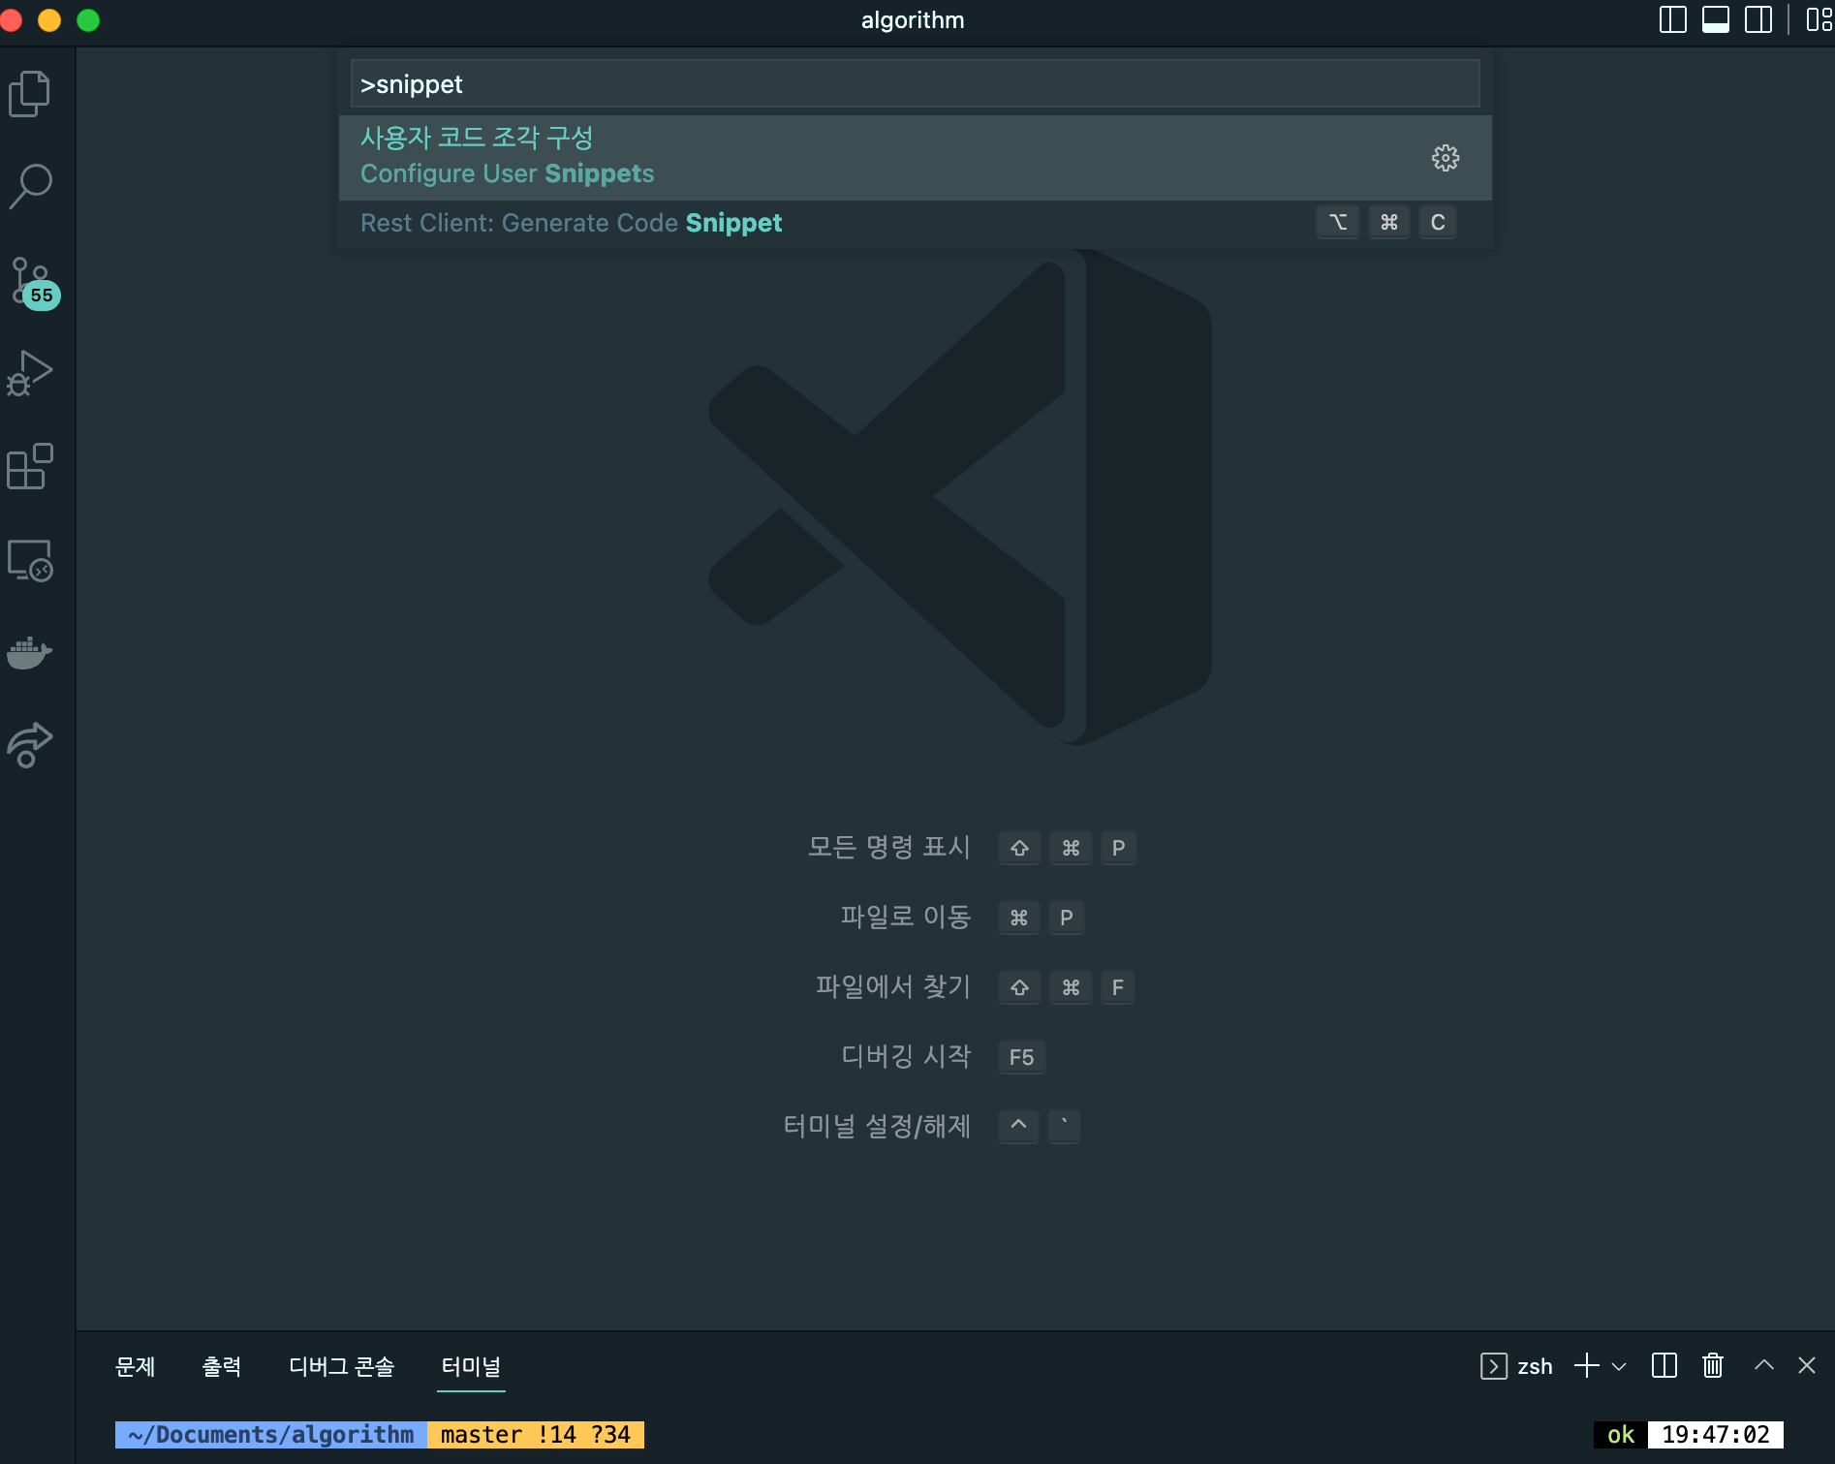
Task: Toggle primary side bar layout icon
Action: coord(1673,20)
